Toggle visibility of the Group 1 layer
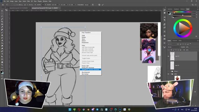Viewport: 199px width, 112px height. tap(169, 71)
